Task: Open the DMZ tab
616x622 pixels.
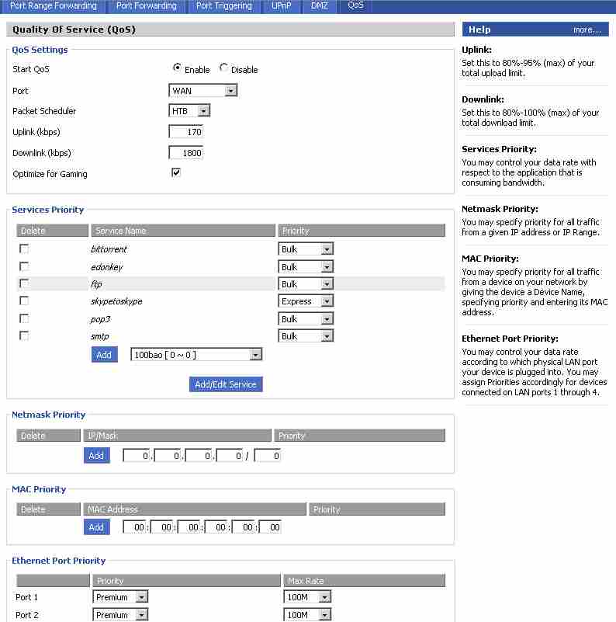Action: 319,6
